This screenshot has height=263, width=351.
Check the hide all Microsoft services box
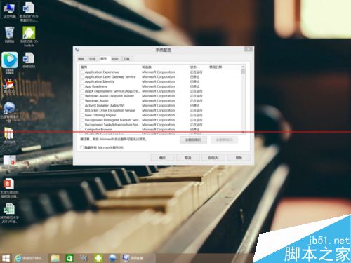coord(82,147)
